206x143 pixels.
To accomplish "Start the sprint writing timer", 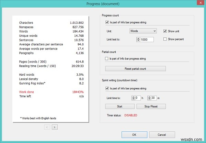I will pos(120,106).
